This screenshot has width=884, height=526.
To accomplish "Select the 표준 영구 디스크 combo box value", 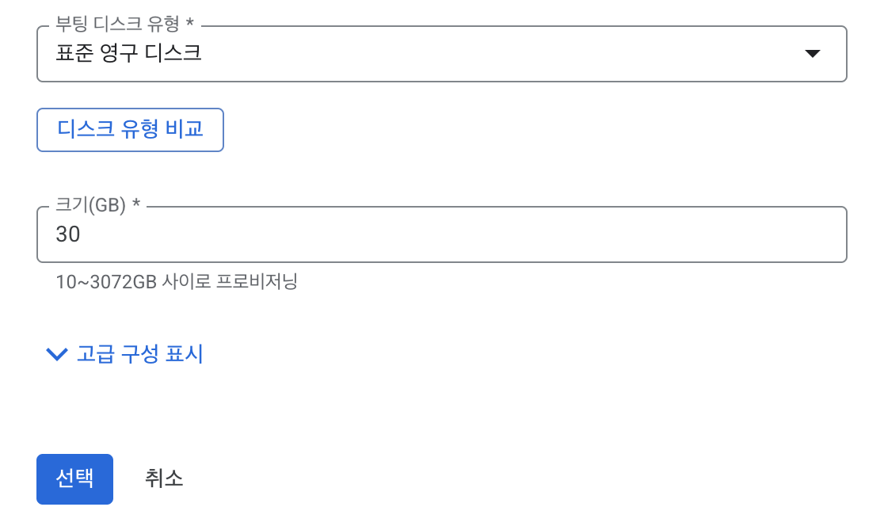I will click(x=128, y=53).
